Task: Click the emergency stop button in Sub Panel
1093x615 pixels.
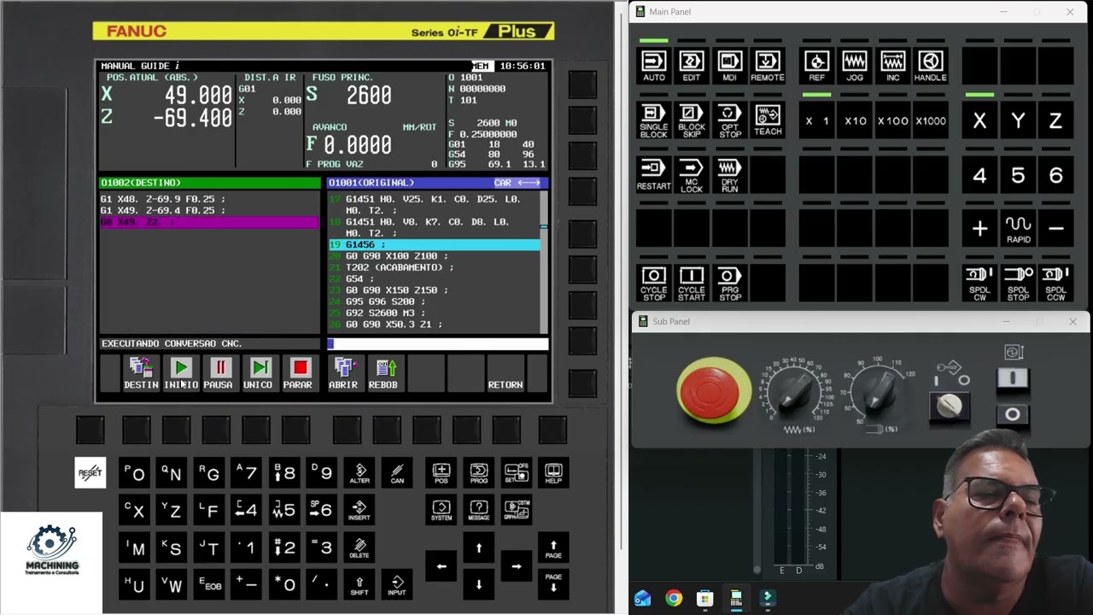Action: coord(713,390)
